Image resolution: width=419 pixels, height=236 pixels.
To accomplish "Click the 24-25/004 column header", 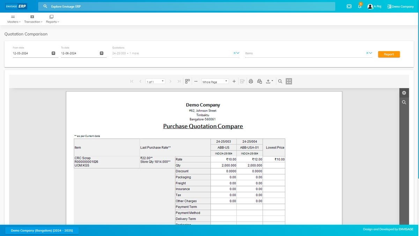I will coord(250,142).
